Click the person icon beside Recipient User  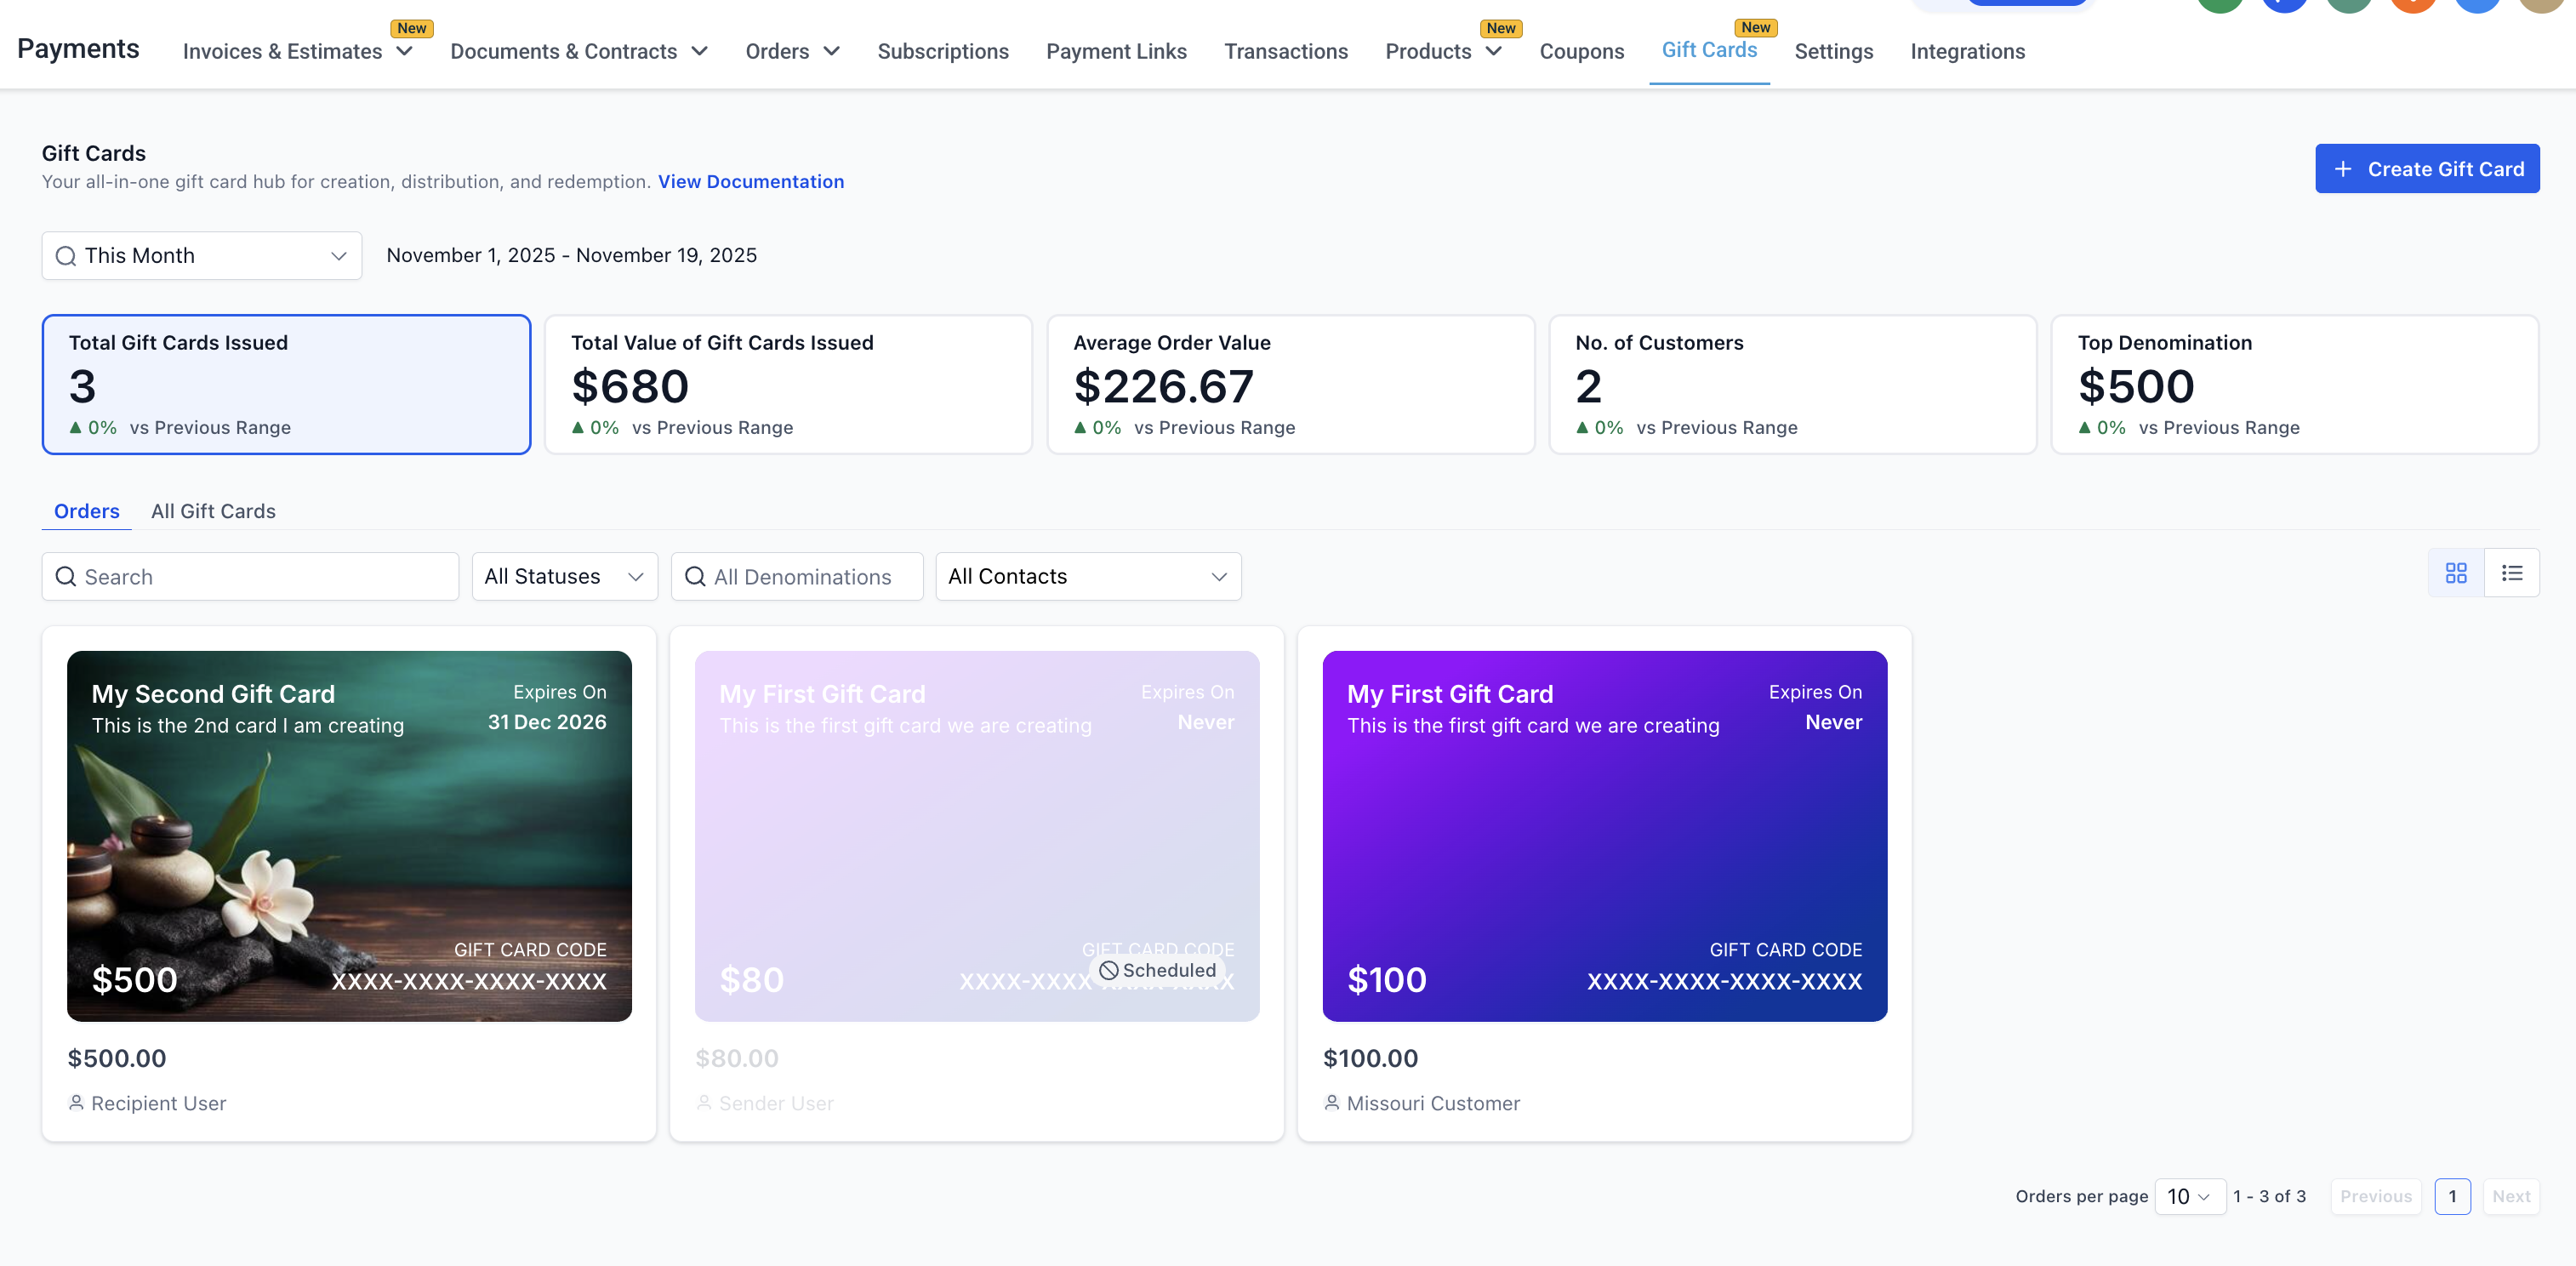pyautogui.click(x=76, y=1103)
